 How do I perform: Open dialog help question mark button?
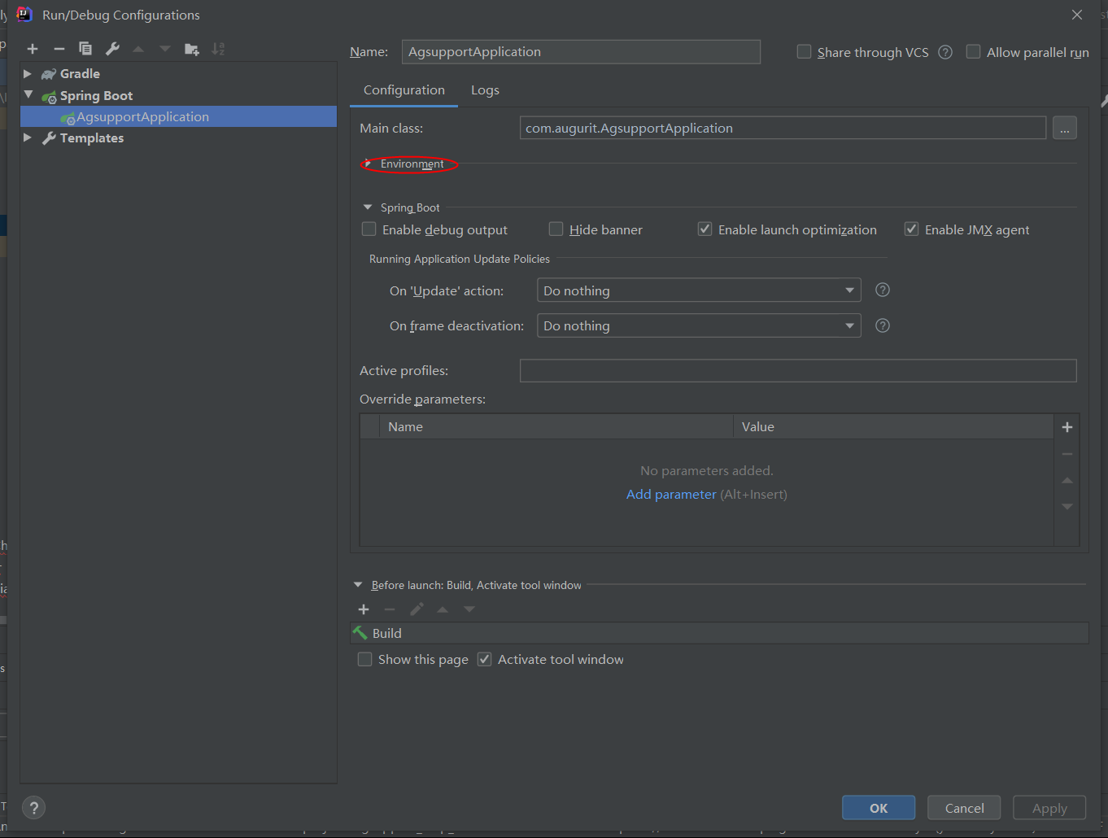click(33, 808)
